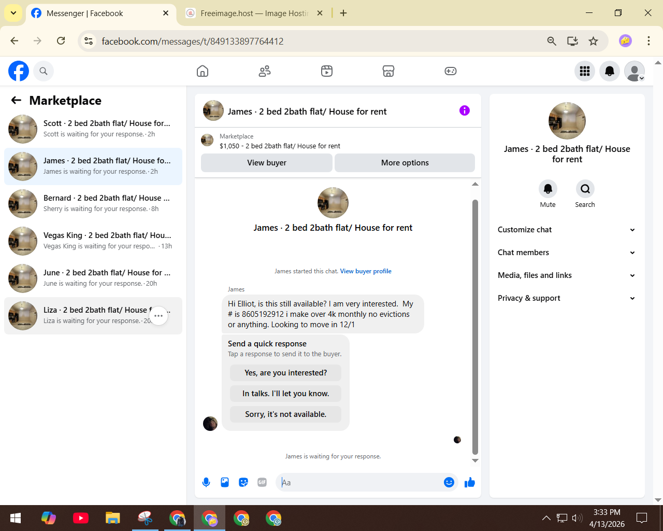Go back using the Marketplace back arrow

16,101
